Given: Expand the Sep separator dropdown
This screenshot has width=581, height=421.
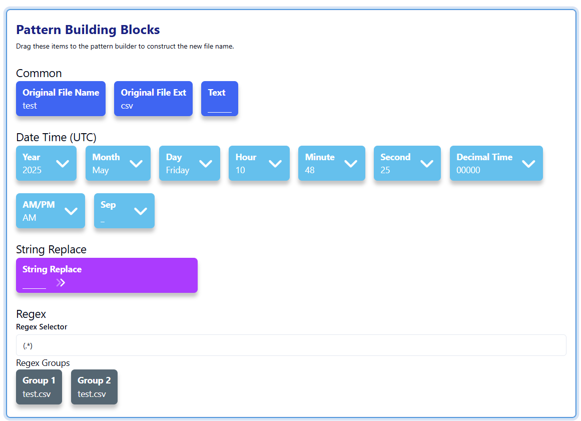Looking at the screenshot, I should (141, 211).
